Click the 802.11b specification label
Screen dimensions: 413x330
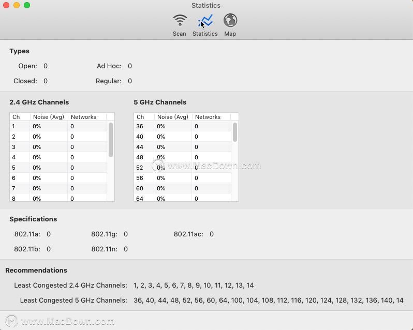click(x=27, y=249)
